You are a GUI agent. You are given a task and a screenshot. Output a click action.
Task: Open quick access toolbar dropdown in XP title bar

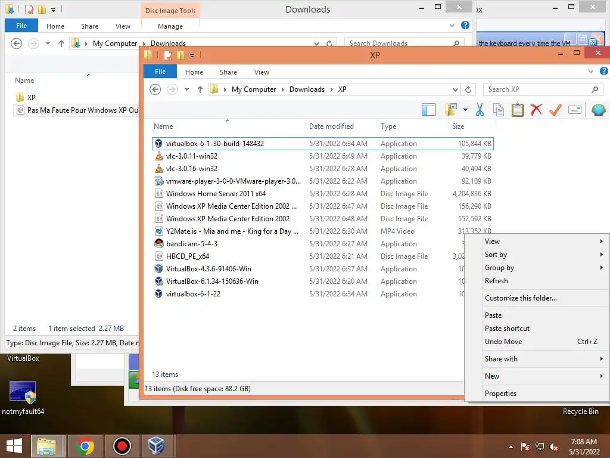pos(192,55)
